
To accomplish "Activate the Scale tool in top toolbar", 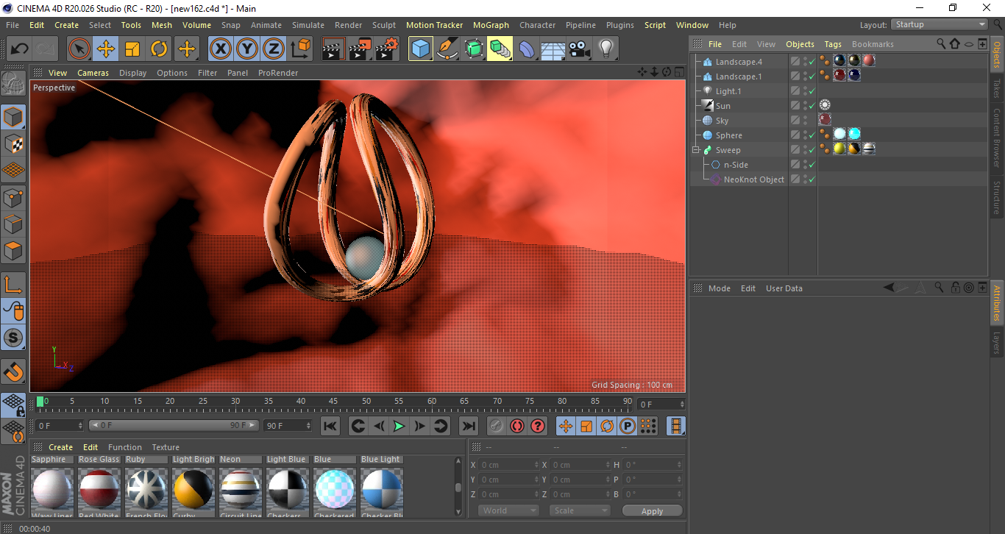I will coord(132,49).
